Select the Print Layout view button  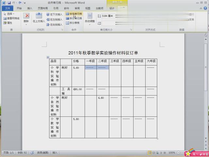click(150, 153)
